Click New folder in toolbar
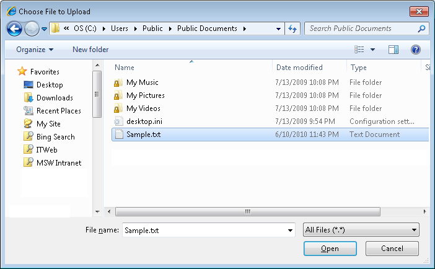Image resolution: width=435 pixels, height=269 pixels. click(x=90, y=50)
